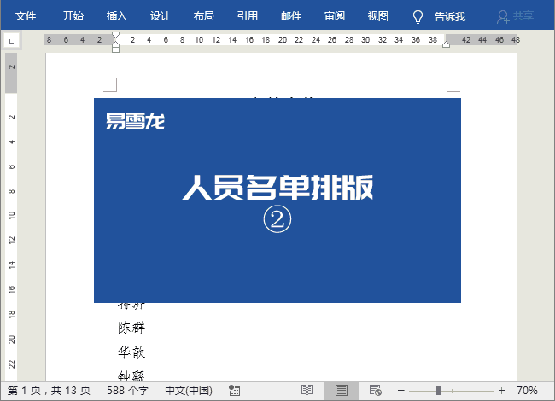Click the 70% zoom level
Viewport: 555px width, 401px height.
click(527, 391)
